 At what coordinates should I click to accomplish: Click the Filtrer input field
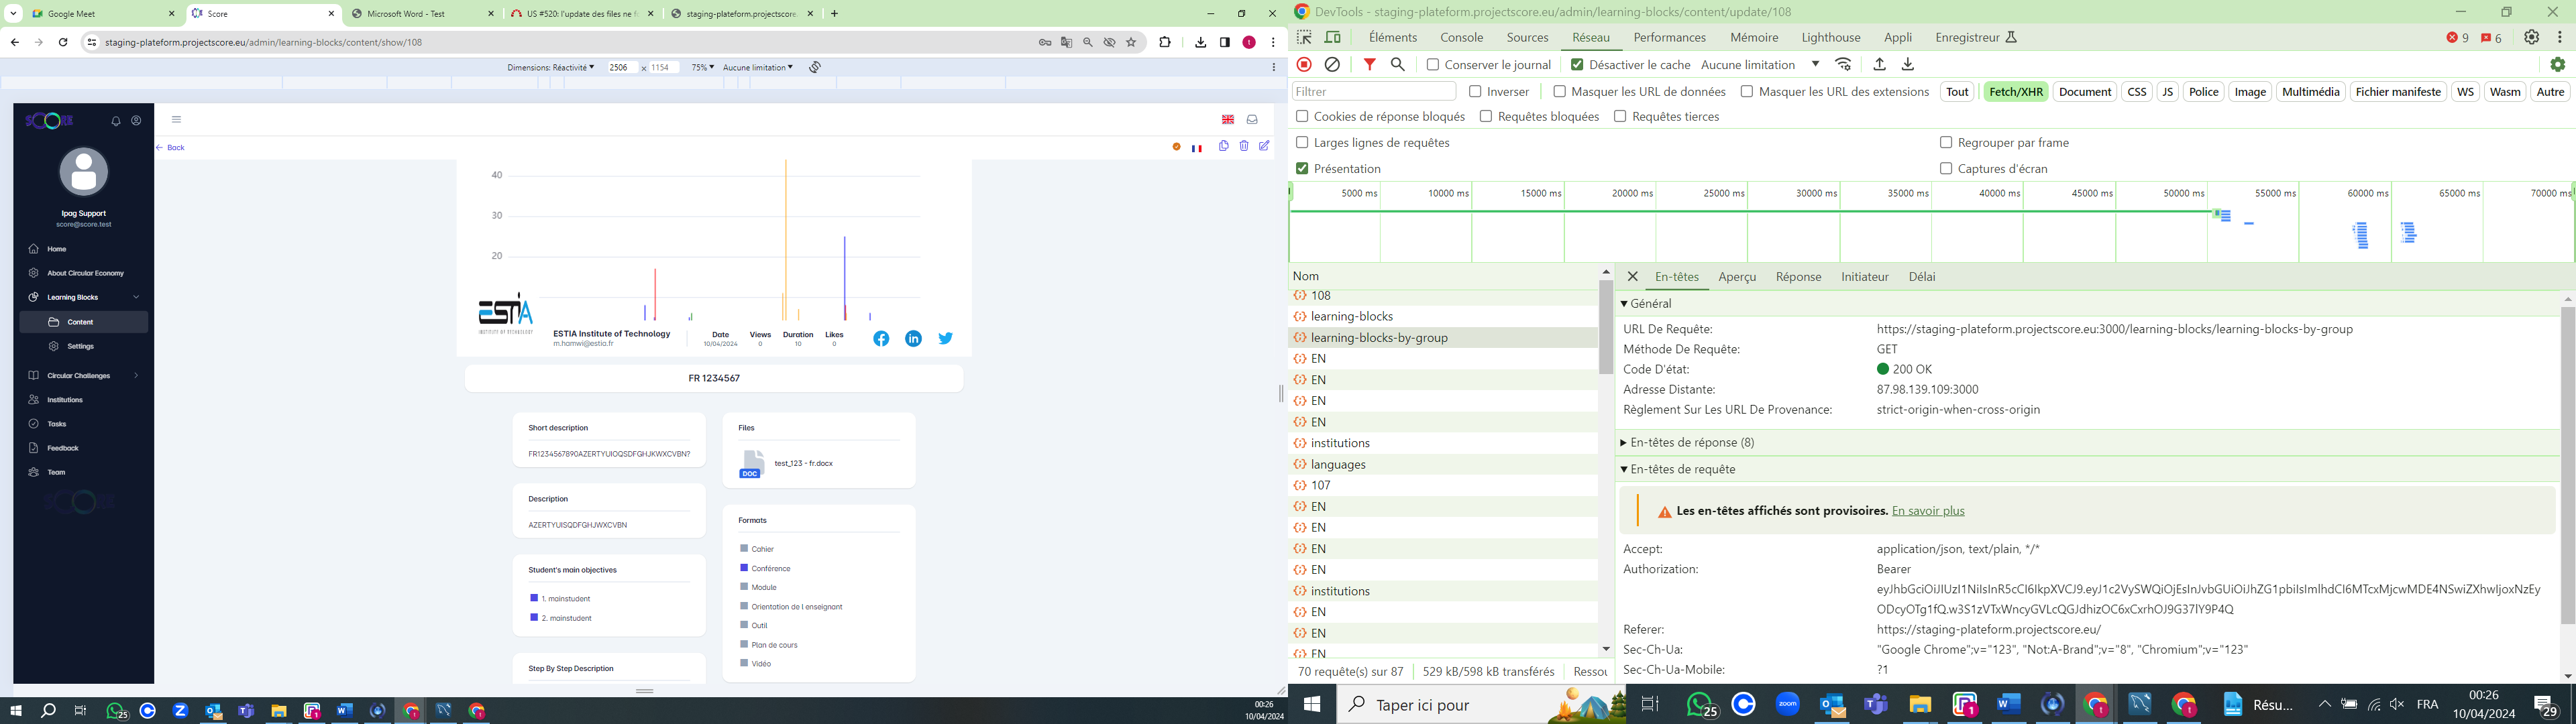click(x=1373, y=92)
